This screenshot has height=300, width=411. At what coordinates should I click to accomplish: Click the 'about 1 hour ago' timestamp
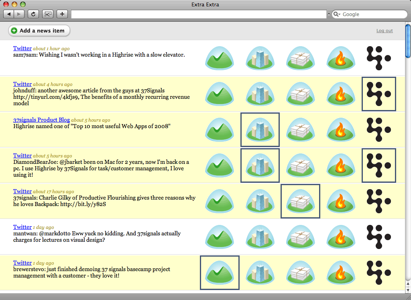(x=51, y=49)
